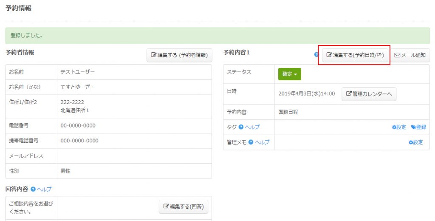Click the help icon beside the 予約日時/枠 edit button
The width and height of the screenshot is (435, 221).
tap(316, 55)
